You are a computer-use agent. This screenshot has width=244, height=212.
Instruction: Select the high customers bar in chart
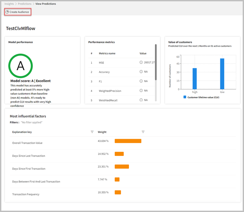[195, 78]
